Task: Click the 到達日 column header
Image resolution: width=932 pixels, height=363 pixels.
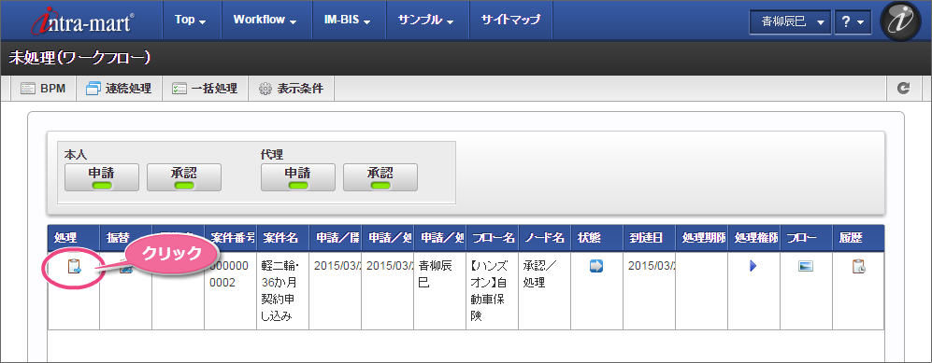Action: tap(649, 238)
